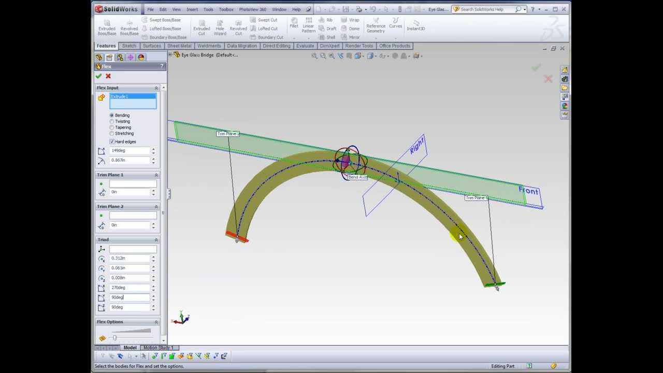Click viewport green confirm corner checkmark
Viewport: 663px width, 373px height.
pos(536,67)
